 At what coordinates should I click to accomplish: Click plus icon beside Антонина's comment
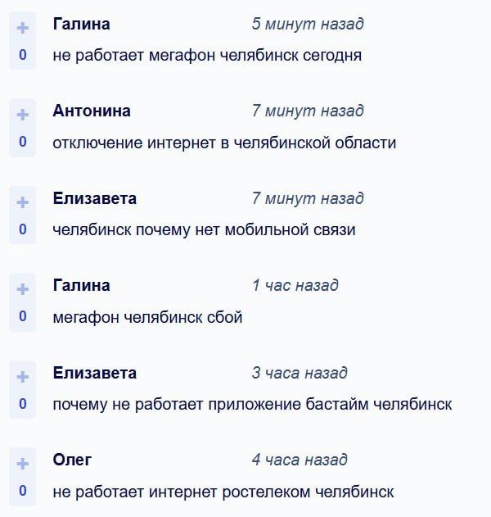click(22, 115)
